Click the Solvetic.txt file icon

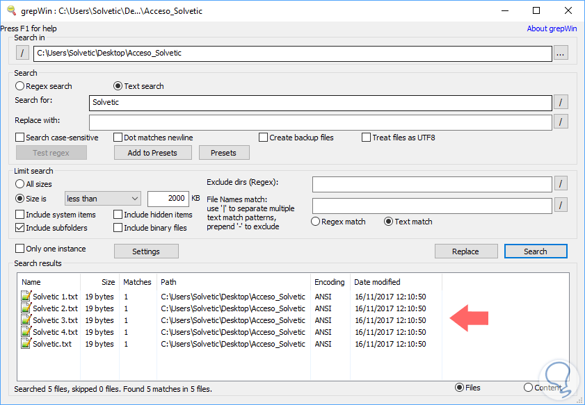tap(26, 344)
